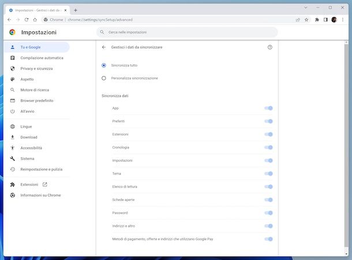This screenshot has height=260, width=352.
Task: Toggle the Password sync switch
Action: tap(268, 213)
